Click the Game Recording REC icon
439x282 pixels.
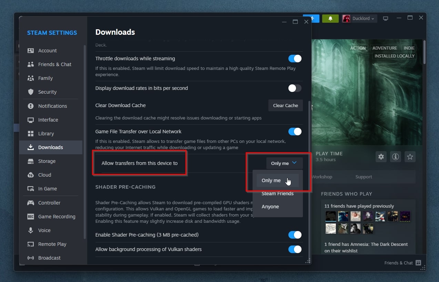coord(31,217)
